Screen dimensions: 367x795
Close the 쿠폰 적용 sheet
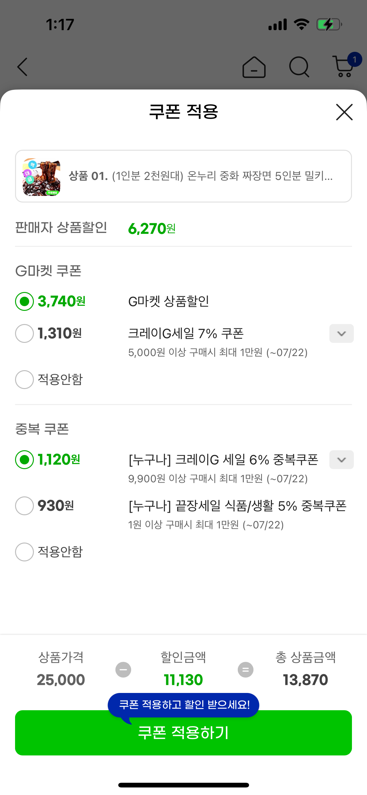[x=344, y=112]
